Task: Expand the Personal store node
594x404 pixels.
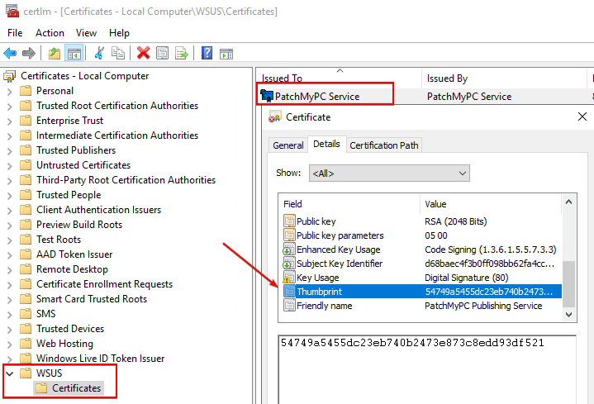Action: coord(10,92)
